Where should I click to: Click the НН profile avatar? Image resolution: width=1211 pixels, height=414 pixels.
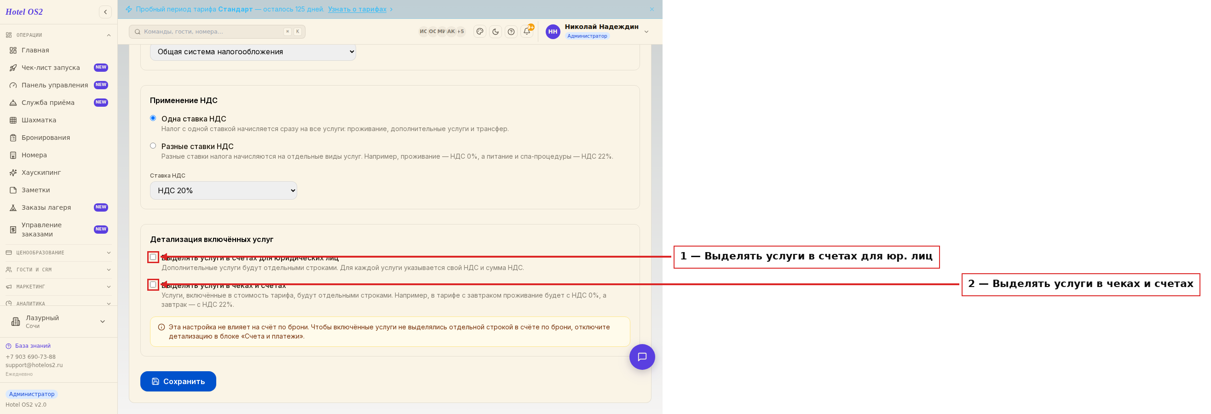tap(553, 31)
